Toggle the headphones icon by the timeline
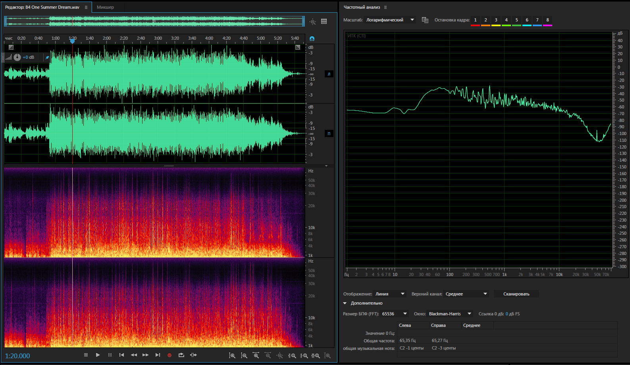This screenshot has width=630, height=365. click(312, 39)
